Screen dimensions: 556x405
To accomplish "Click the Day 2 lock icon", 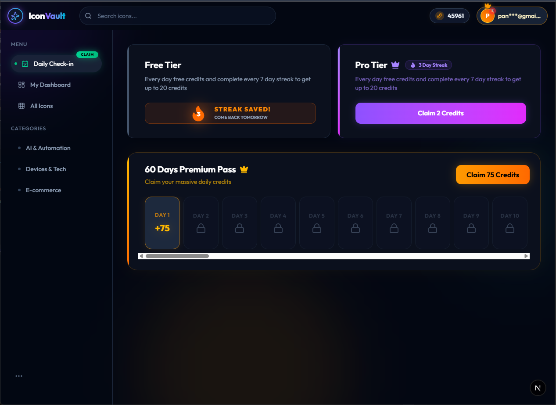I will click(201, 228).
